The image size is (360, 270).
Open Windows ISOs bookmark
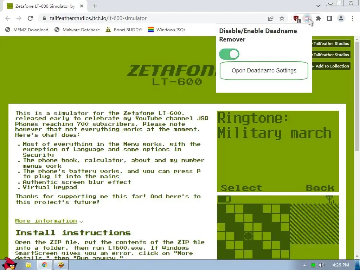(167, 30)
